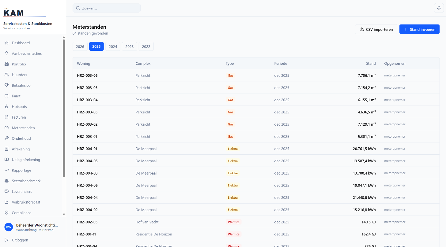Click the scales icon beside Sectorbenchmark

[x=6, y=181]
